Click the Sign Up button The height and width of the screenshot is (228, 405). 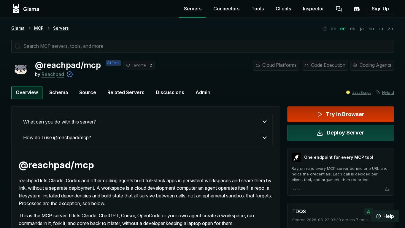pyautogui.click(x=380, y=9)
